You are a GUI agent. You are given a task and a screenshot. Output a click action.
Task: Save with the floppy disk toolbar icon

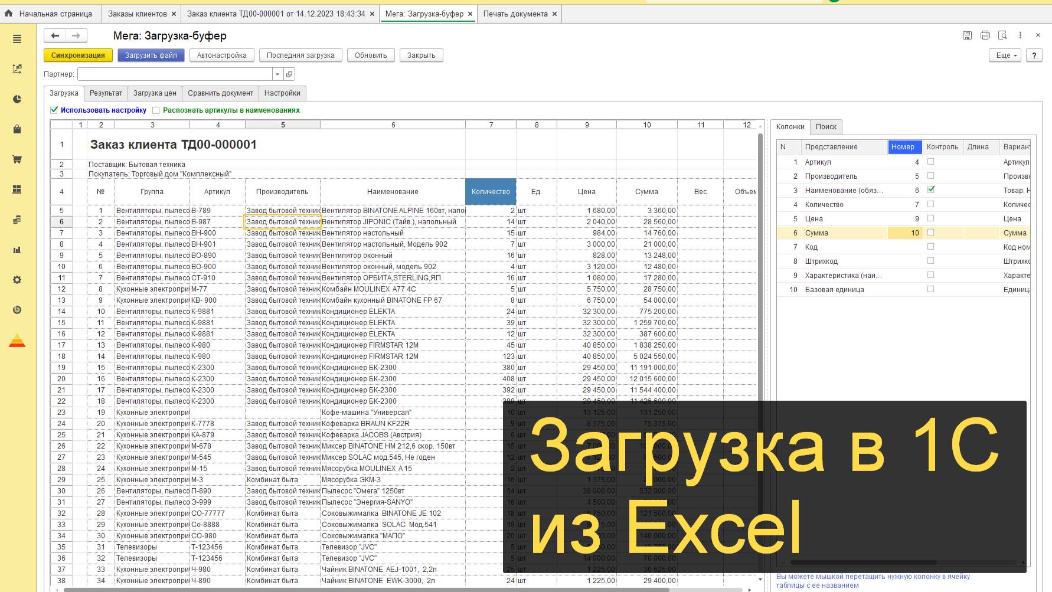click(967, 35)
